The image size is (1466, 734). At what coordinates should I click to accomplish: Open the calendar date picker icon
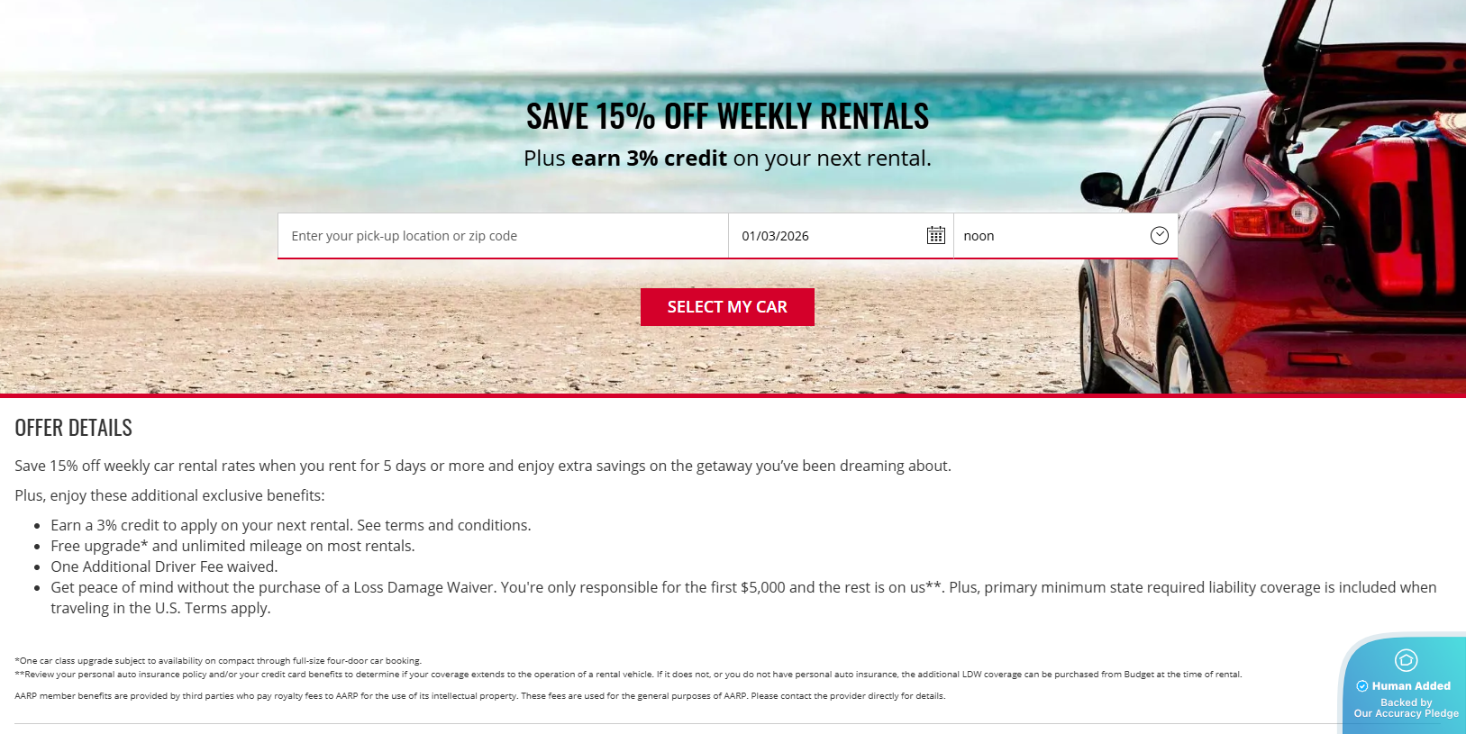(x=936, y=235)
